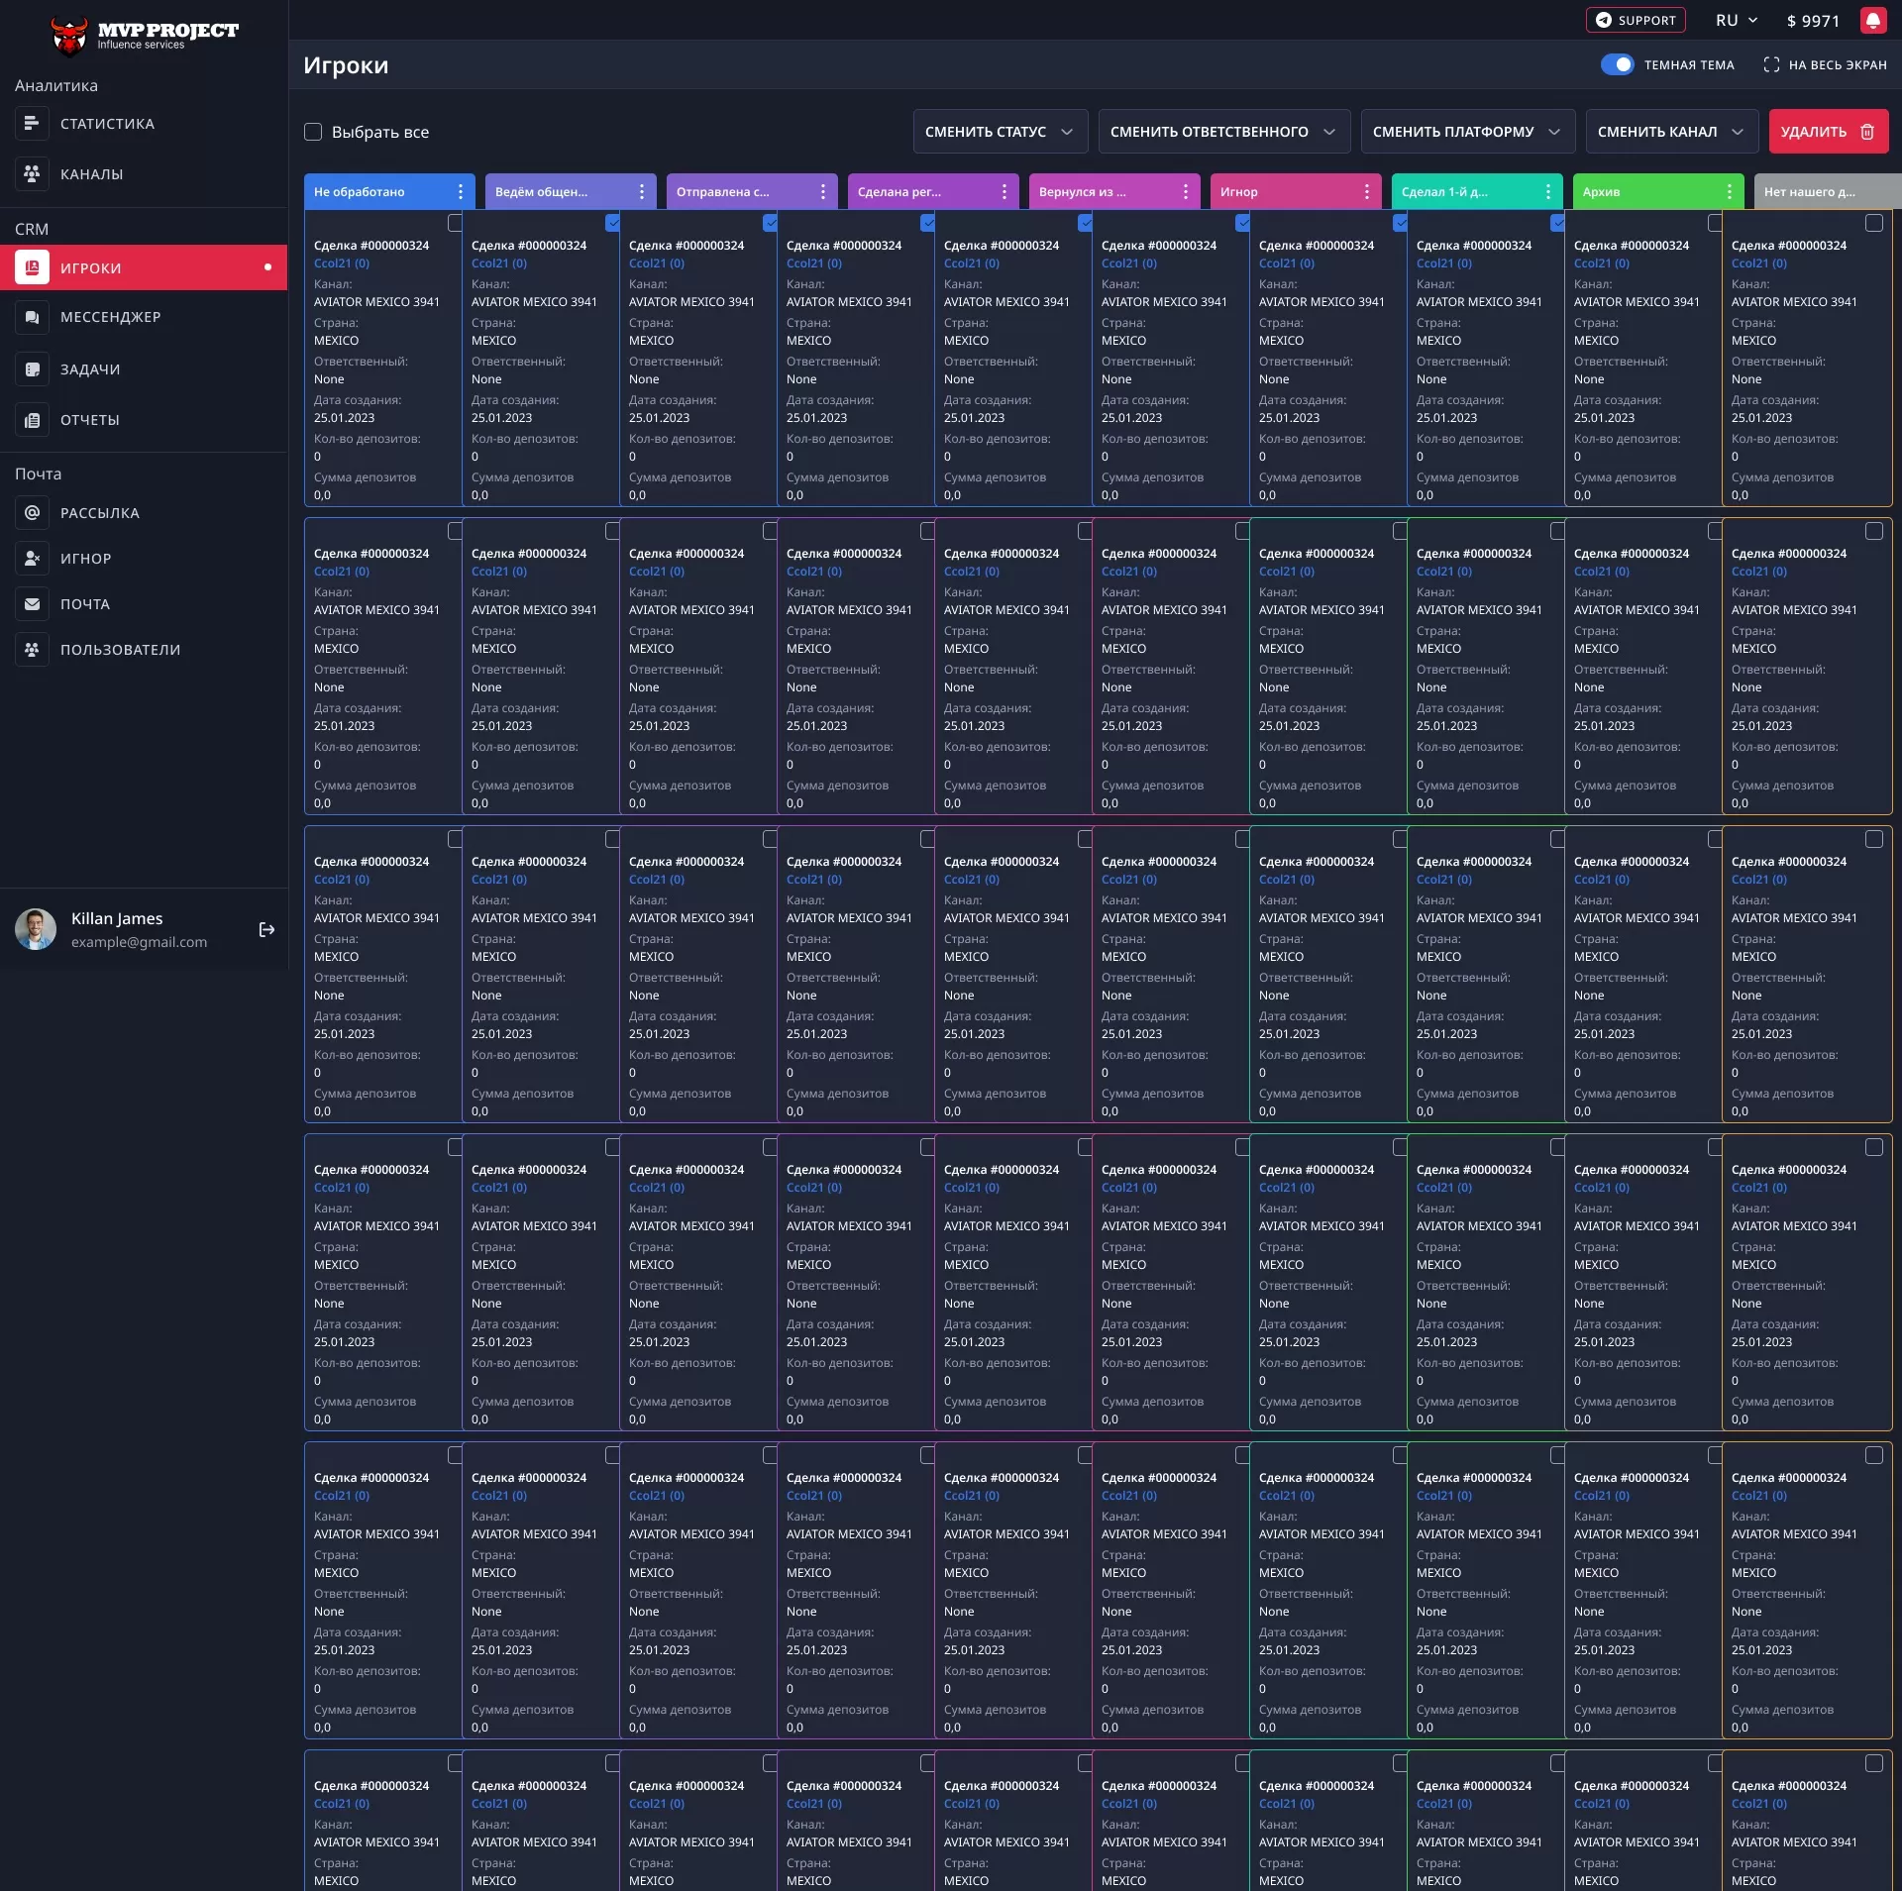Click the notification bell icon
Image resolution: width=1902 pixels, height=1891 pixels.
1872,20
